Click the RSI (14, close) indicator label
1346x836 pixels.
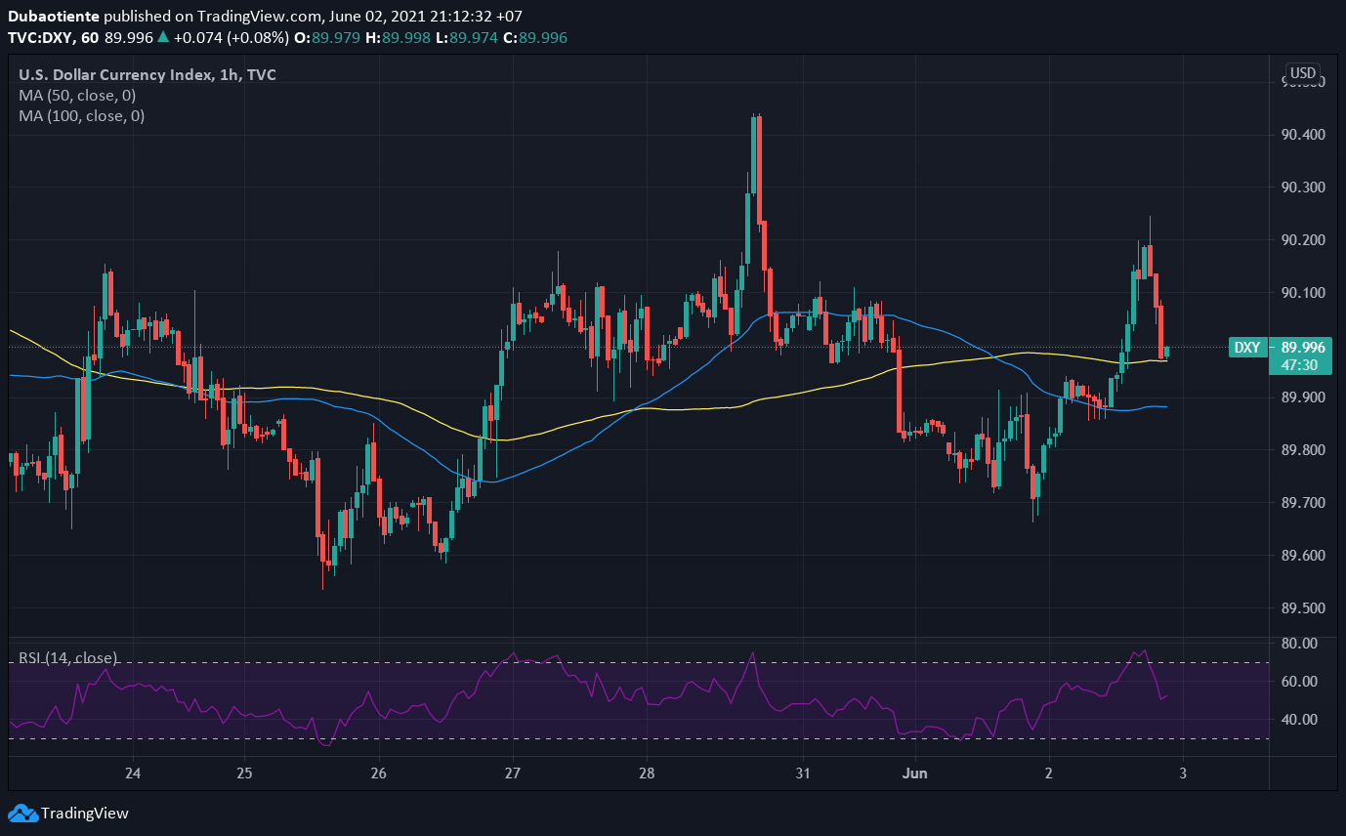coord(67,658)
